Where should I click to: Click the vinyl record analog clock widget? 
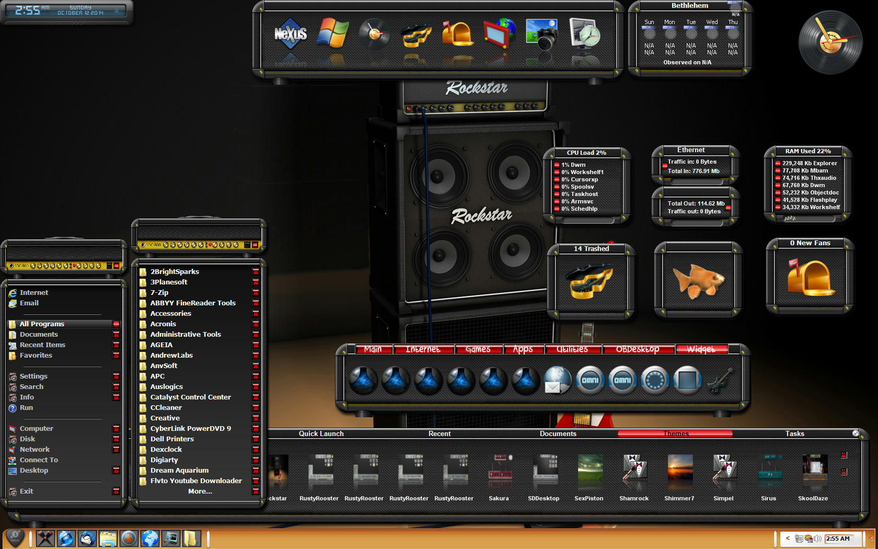click(830, 42)
